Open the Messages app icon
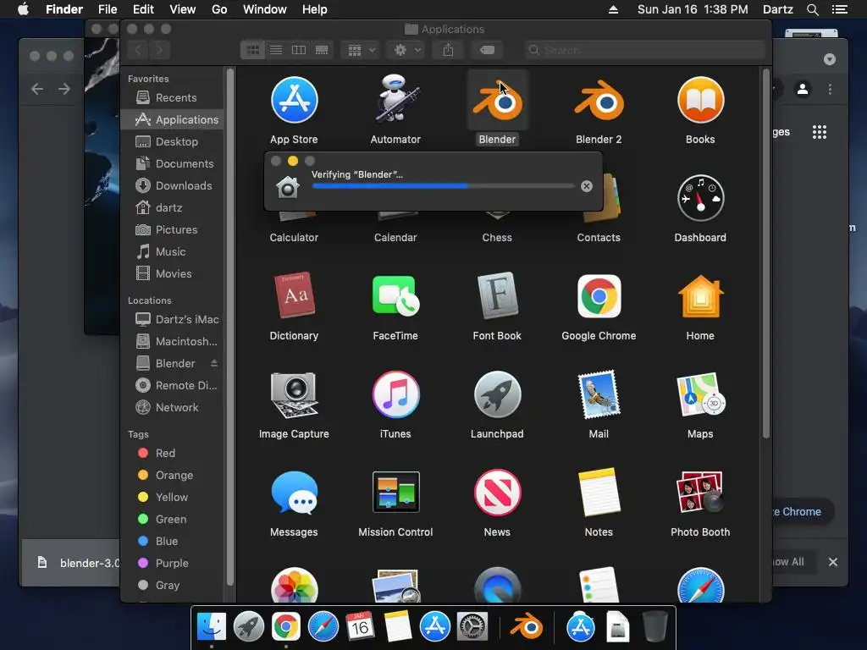Image resolution: width=867 pixels, height=650 pixels. coord(294,492)
